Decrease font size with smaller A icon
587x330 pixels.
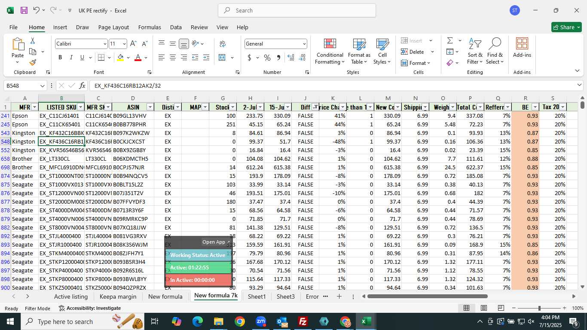pyautogui.click(x=144, y=44)
